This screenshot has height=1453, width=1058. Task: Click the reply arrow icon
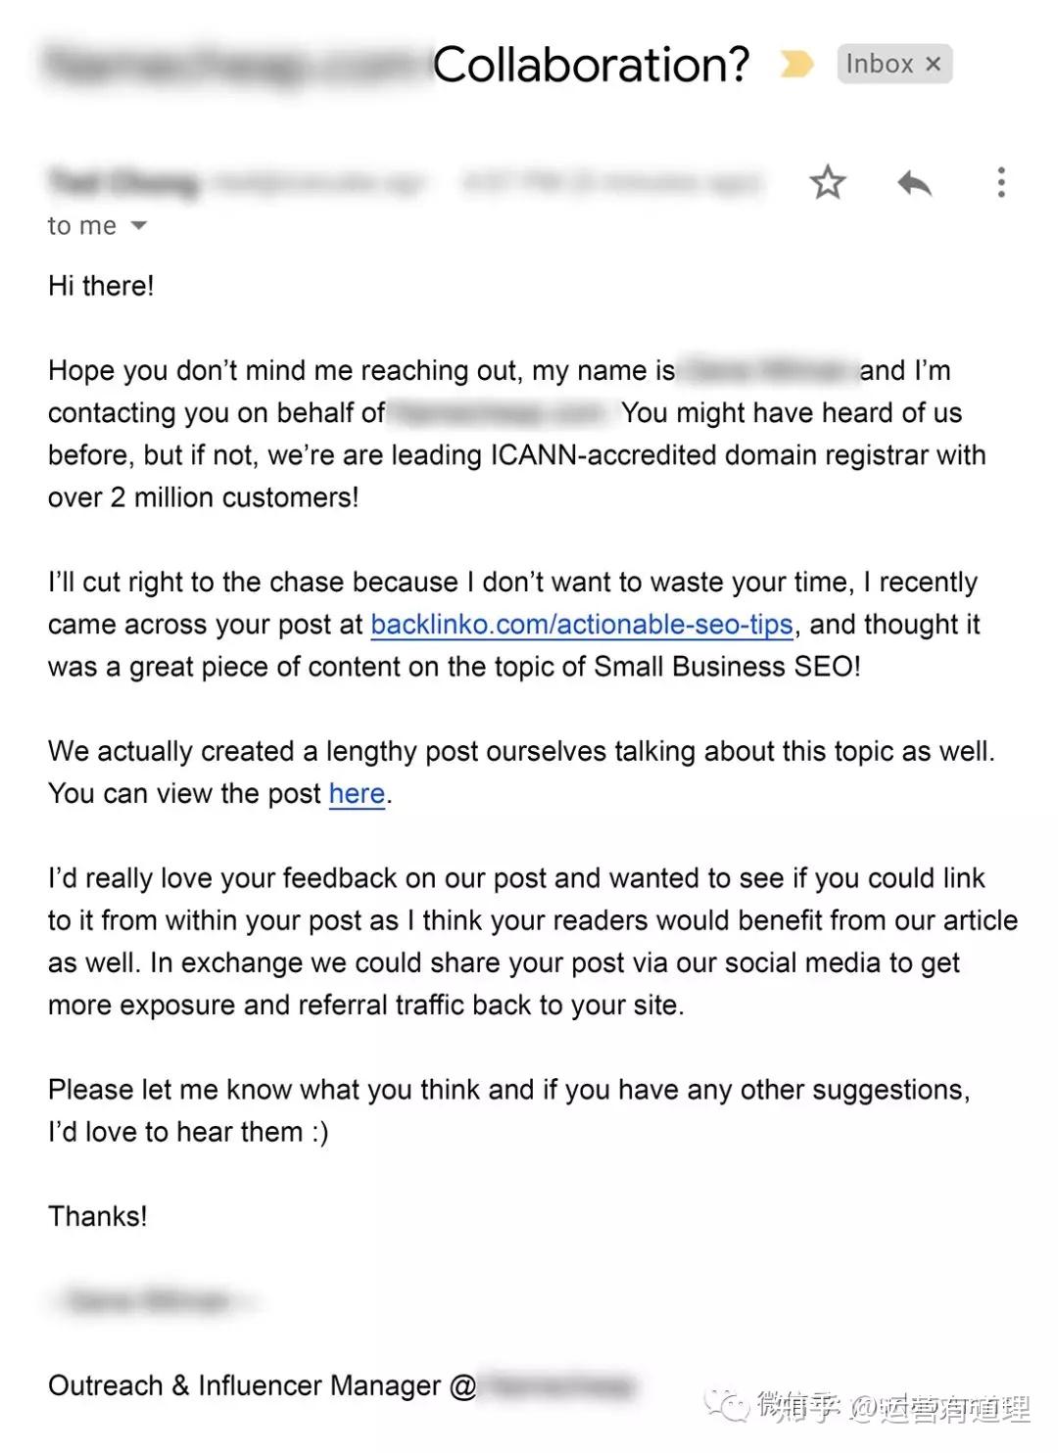[x=914, y=182]
